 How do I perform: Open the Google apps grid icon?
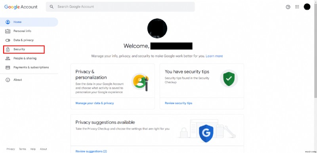[297, 7]
